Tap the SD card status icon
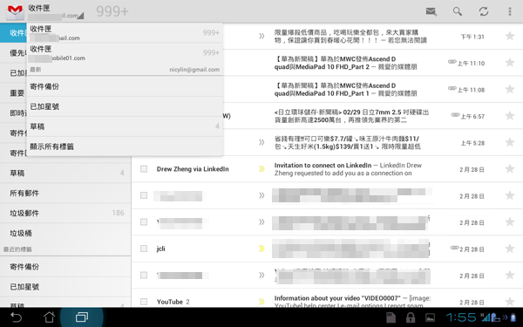The width and height of the screenshot is (523, 327). pyautogui.click(x=391, y=317)
